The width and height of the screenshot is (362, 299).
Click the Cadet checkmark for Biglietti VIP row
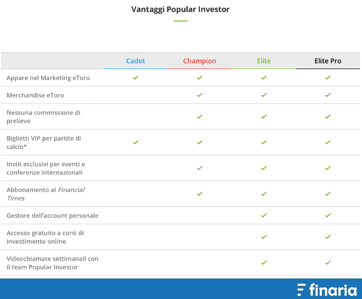[136, 142]
